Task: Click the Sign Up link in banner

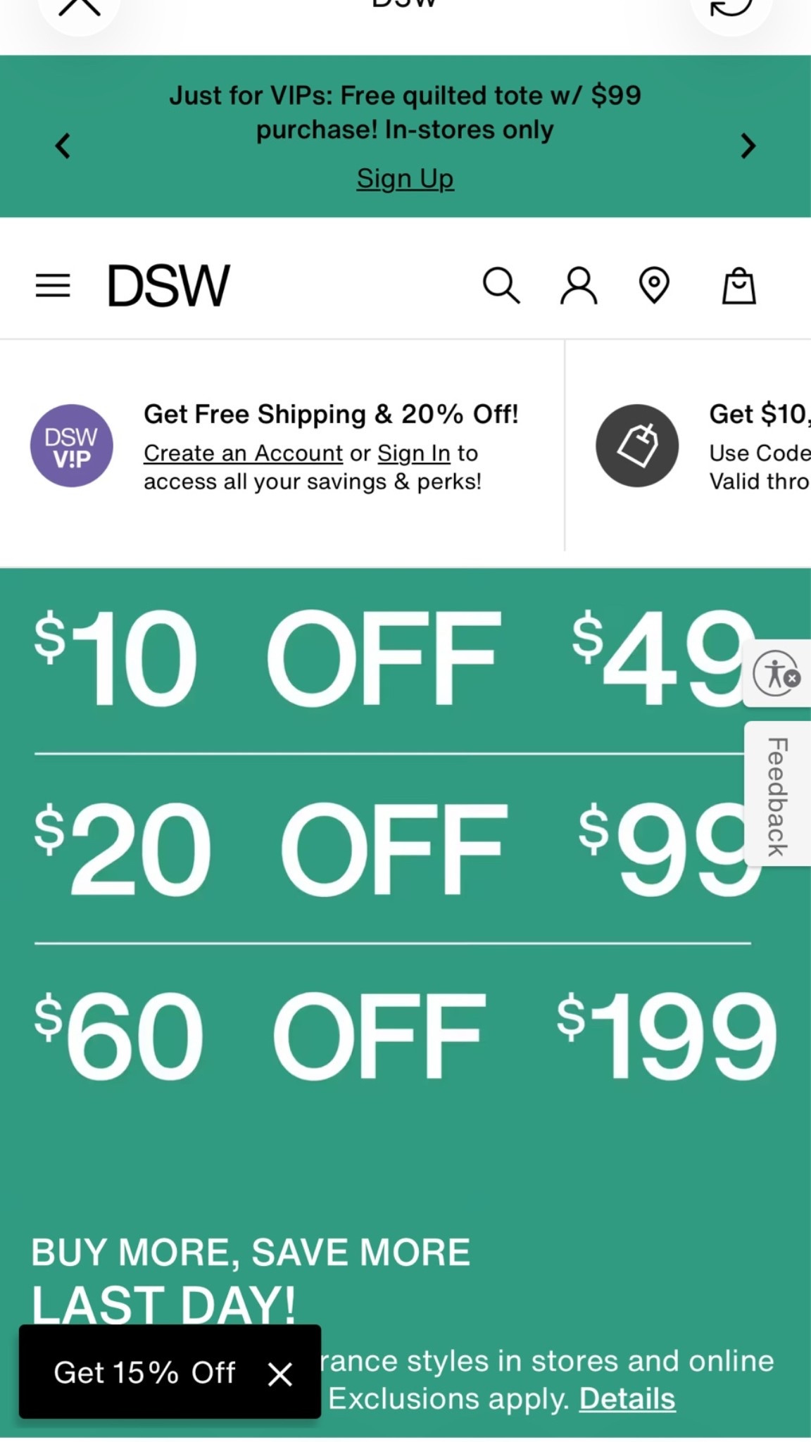Action: click(405, 179)
